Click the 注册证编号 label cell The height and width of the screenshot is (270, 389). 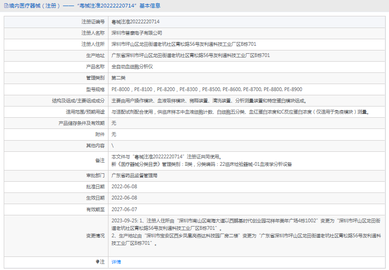pyautogui.click(x=56, y=22)
